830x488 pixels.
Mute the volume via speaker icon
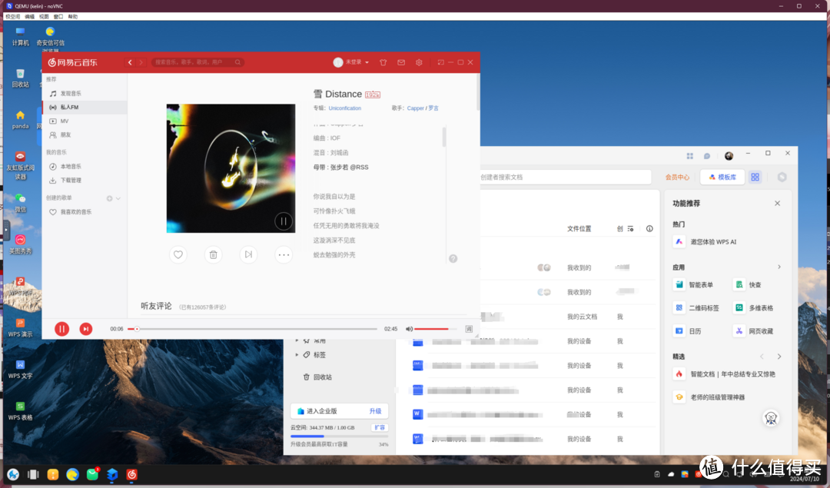[409, 328]
